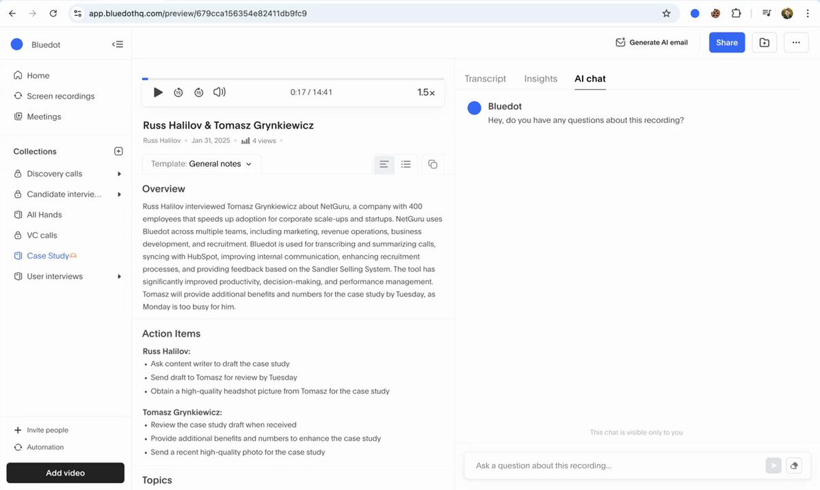820x490 pixels.
Task: Rewind the recording 15 seconds
Action: [178, 92]
